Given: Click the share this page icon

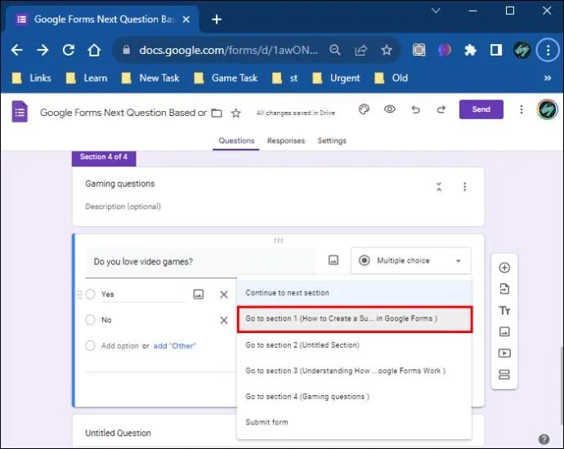Looking at the screenshot, I should (x=360, y=50).
